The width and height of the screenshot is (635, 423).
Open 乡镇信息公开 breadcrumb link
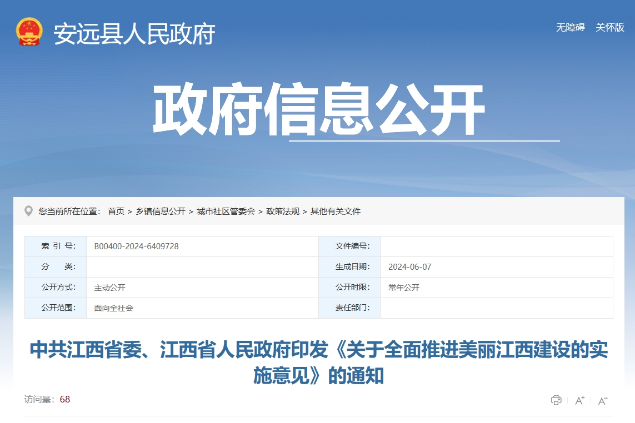161,211
